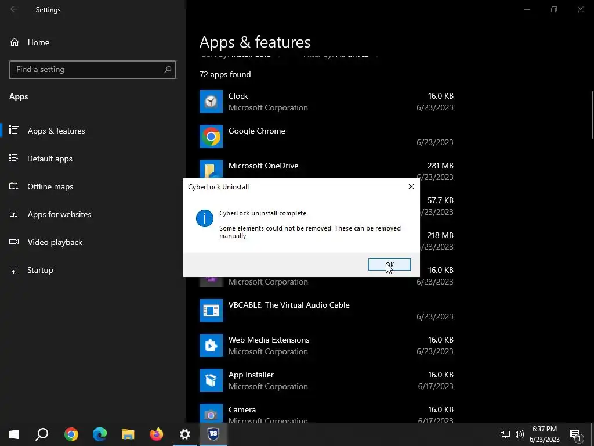594x446 pixels.
Task: Close the CyberLock Uninstall dialog
Action: point(411,186)
